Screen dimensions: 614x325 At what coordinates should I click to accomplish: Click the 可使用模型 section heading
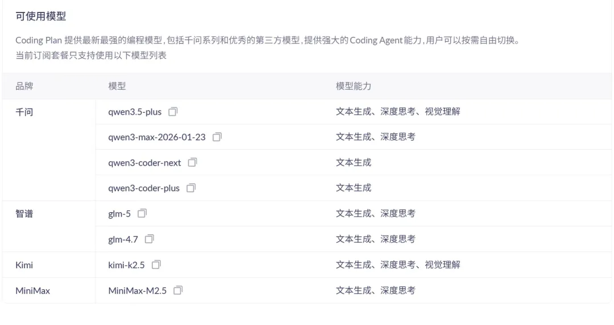click(x=40, y=17)
